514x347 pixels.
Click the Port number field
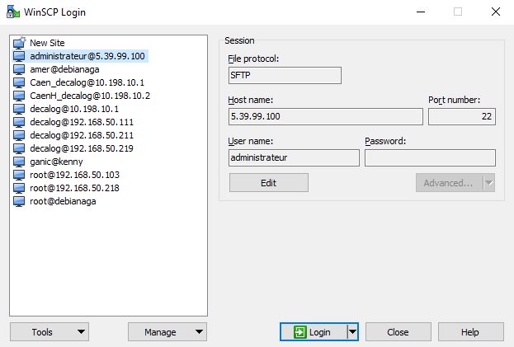(x=461, y=116)
